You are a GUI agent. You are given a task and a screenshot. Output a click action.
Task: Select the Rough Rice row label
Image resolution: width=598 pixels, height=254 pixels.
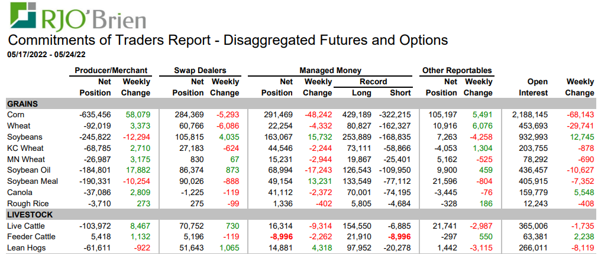tap(28, 203)
